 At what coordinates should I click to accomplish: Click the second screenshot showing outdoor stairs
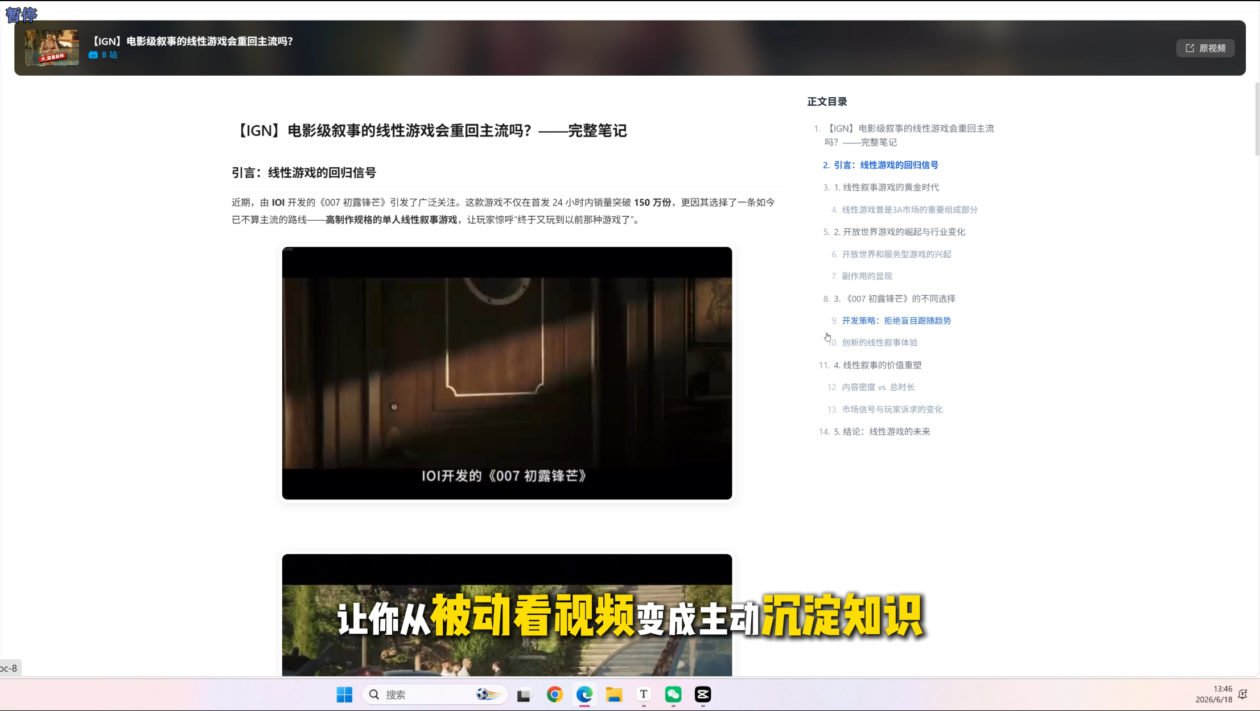coord(507,615)
